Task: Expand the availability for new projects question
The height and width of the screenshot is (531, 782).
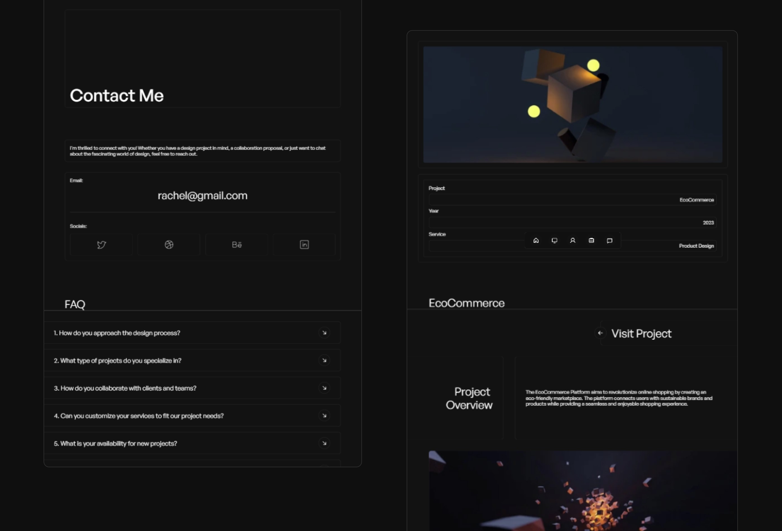Action: click(x=324, y=444)
